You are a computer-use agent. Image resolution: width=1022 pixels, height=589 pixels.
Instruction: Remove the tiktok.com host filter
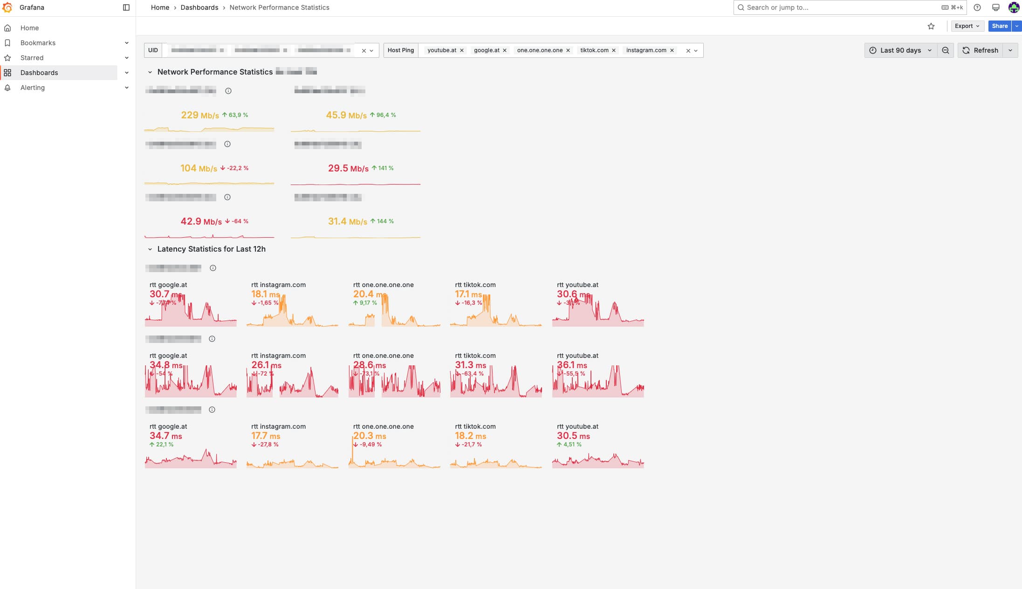tap(614, 50)
